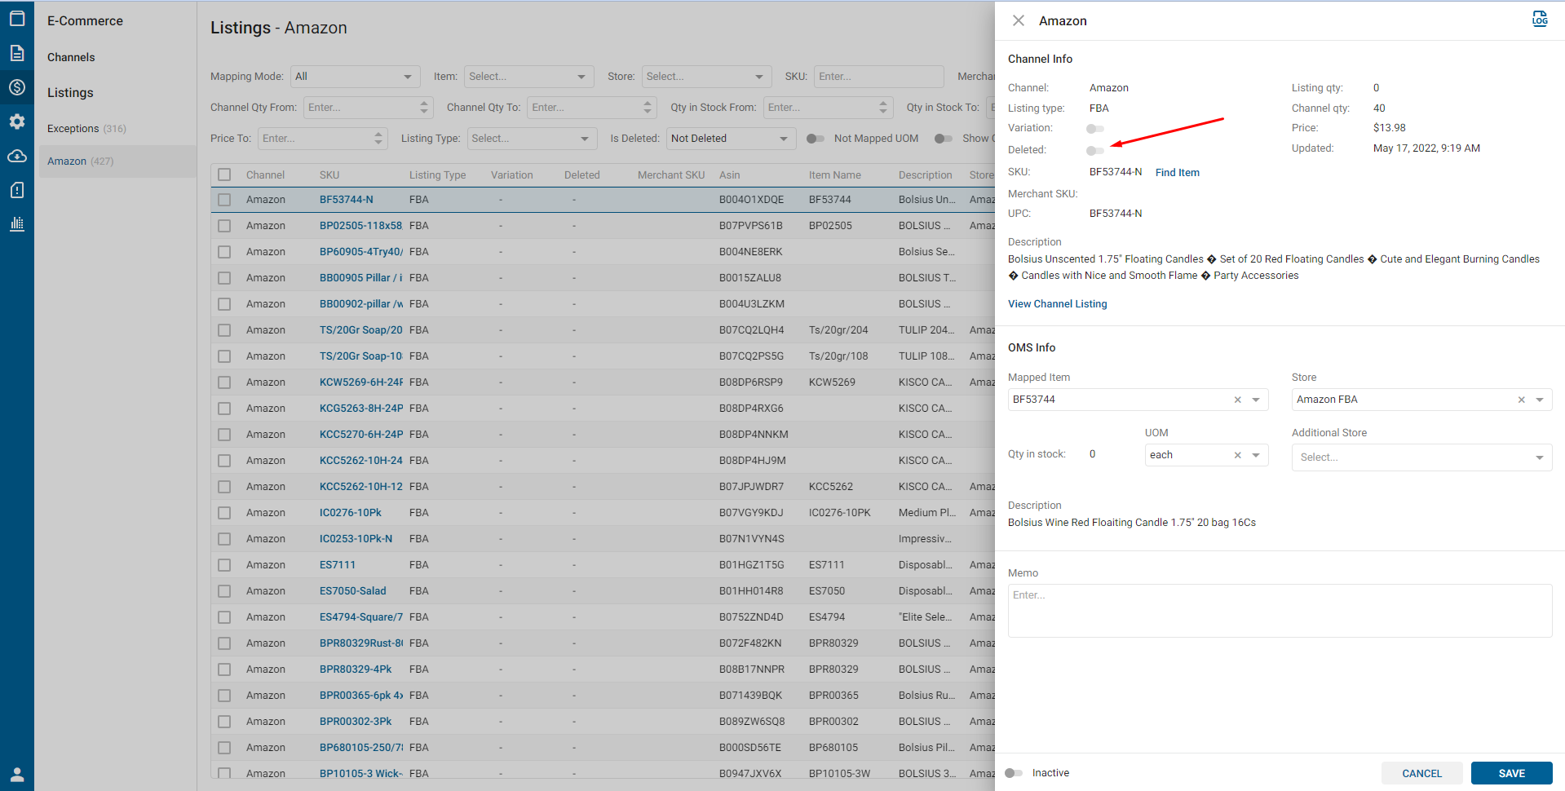Close the Amazon details panel
This screenshot has height=791, width=1565.
tap(1018, 21)
